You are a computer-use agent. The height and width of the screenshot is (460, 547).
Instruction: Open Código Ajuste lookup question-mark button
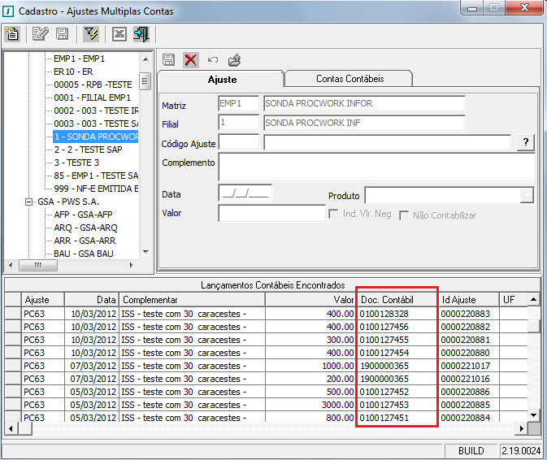pos(526,142)
